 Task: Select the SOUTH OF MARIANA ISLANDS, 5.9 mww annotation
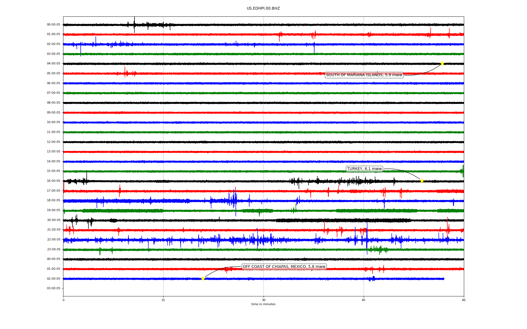(364, 75)
